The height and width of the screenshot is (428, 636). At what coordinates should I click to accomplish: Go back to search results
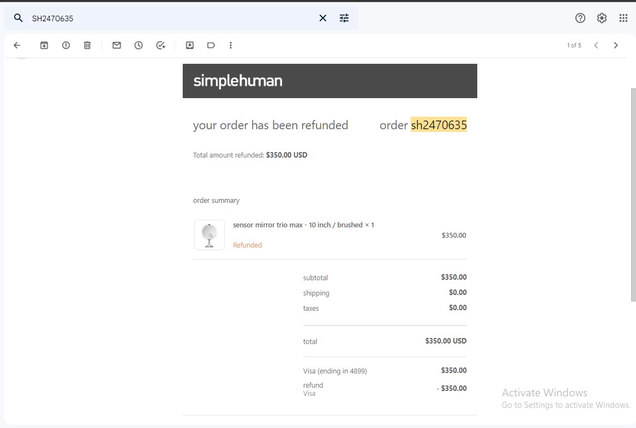click(x=17, y=45)
